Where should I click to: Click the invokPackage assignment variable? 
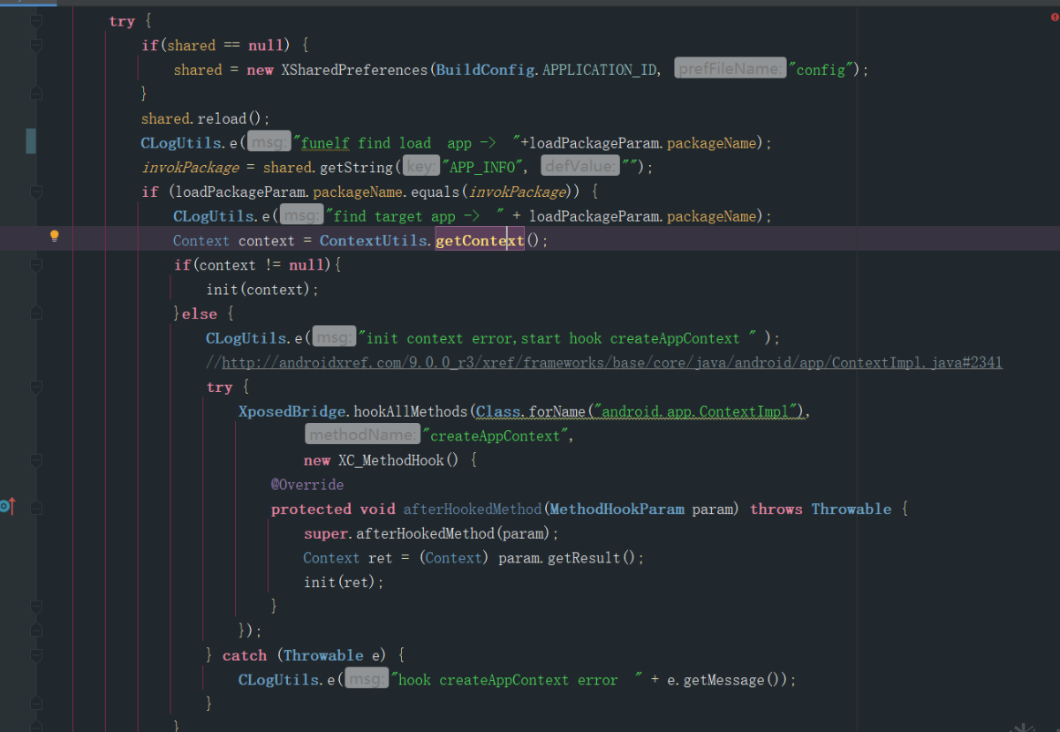pyautogui.click(x=190, y=167)
